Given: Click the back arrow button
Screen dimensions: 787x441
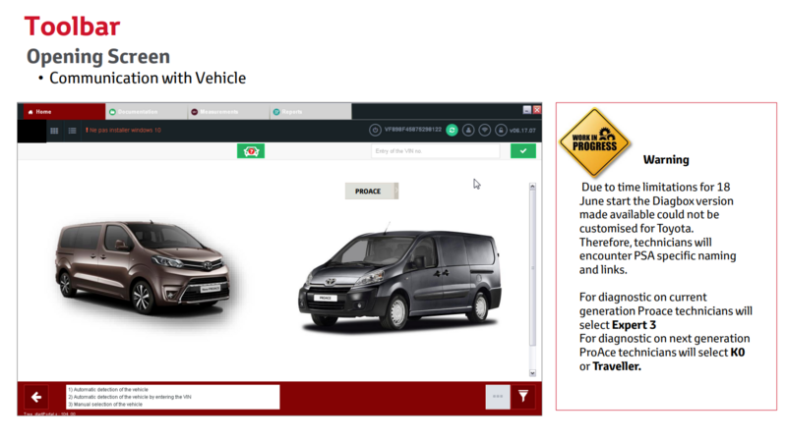Looking at the screenshot, I should [36, 398].
